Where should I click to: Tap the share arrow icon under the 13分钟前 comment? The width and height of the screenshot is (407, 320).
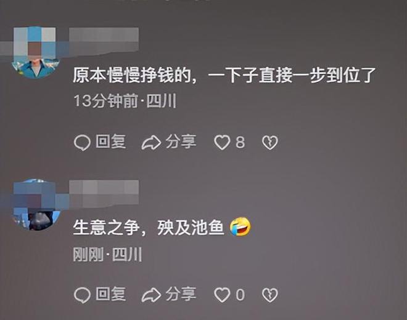coord(151,143)
